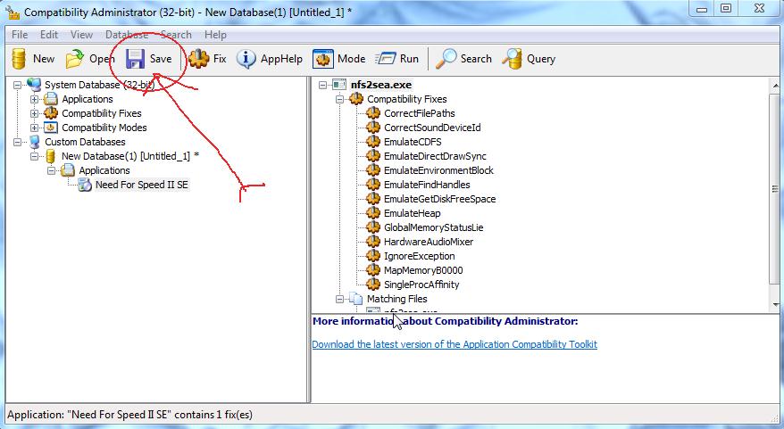The height and width of the screenshot is (429, 784).
Task: Open the Search menu
Action: point(176,35)
